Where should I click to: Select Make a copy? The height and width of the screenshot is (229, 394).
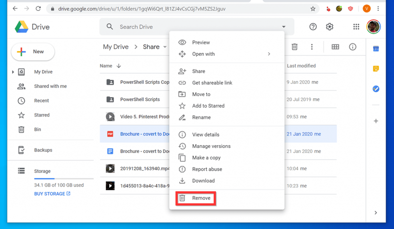pyautogui.click(x=227, y=158)
